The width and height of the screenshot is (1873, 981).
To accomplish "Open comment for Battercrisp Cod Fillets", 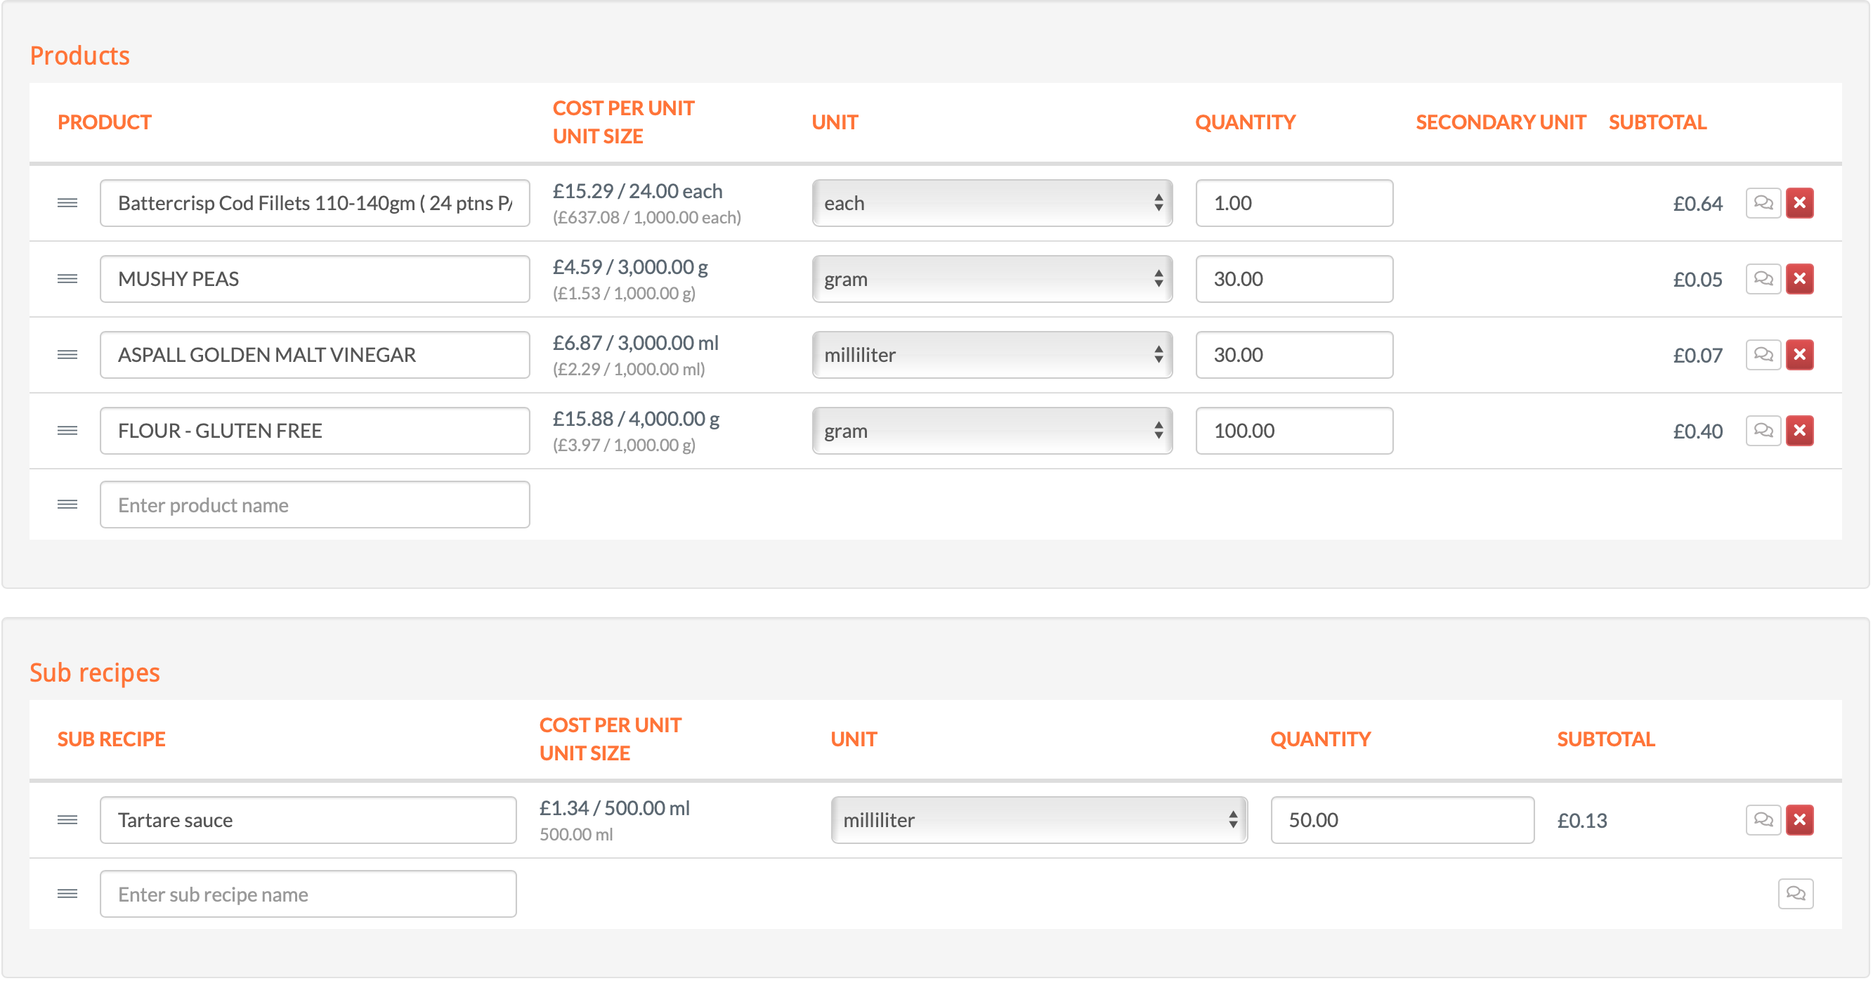I will pos(1763,203).
